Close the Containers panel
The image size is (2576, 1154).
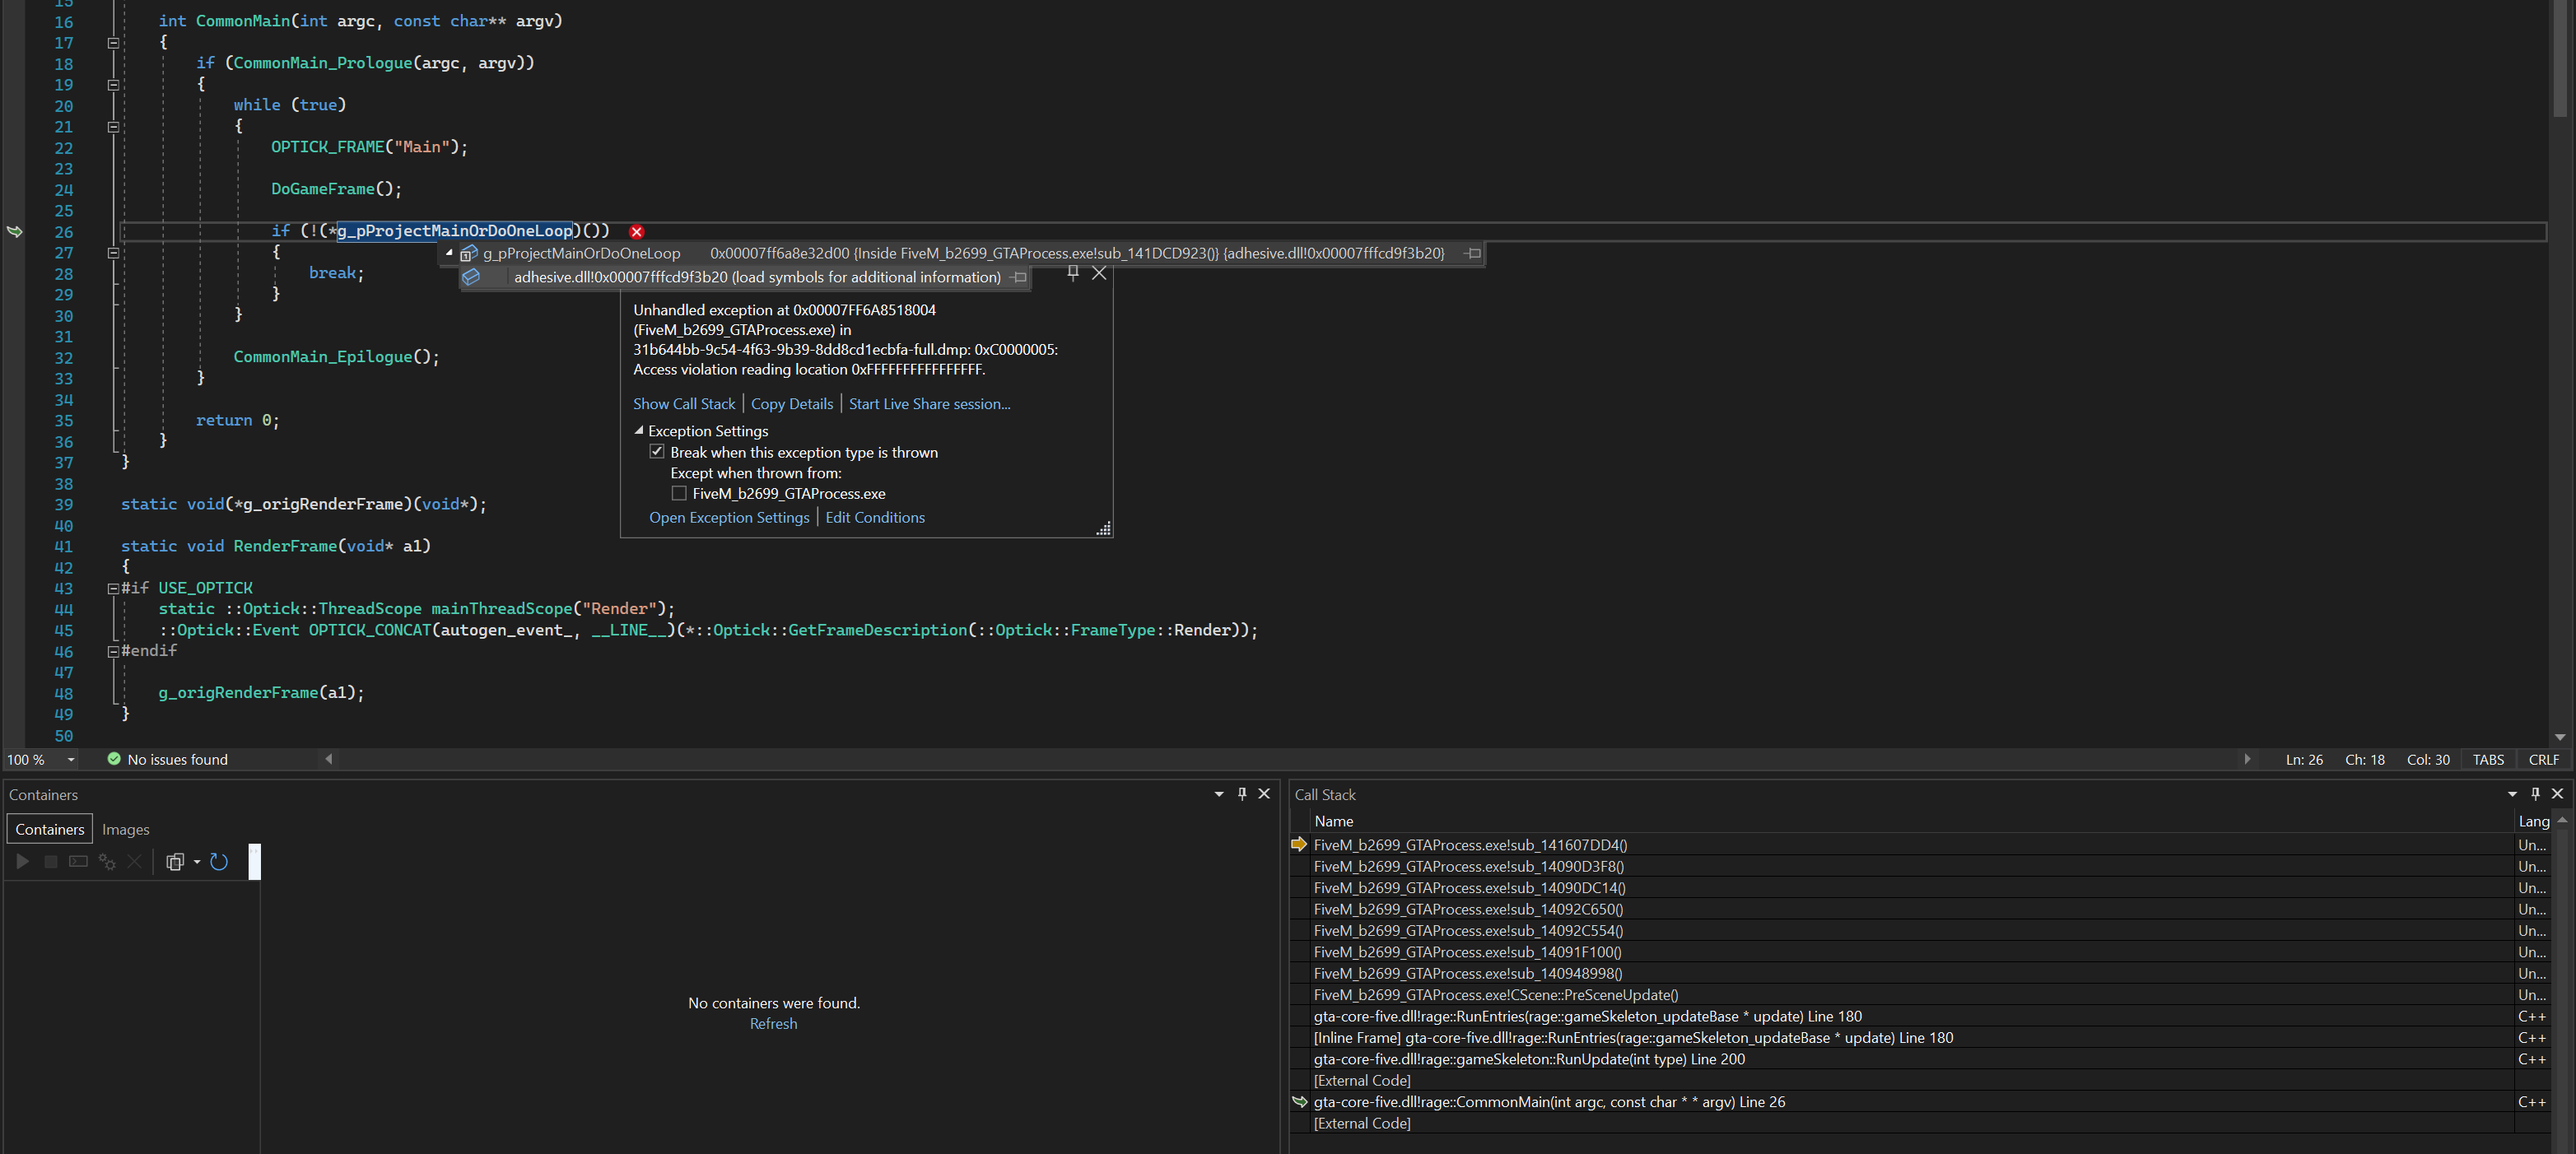[x=1264, y=793]
